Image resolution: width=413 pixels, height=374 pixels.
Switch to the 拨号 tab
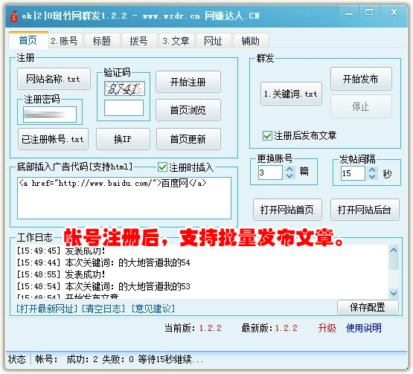(138, 41)
